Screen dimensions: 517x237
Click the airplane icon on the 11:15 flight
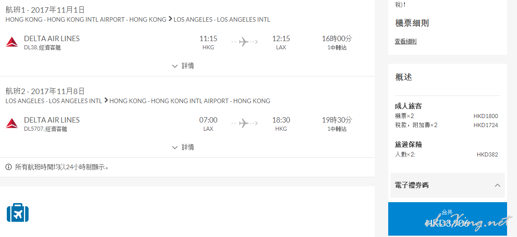click(x=244, y=42)
